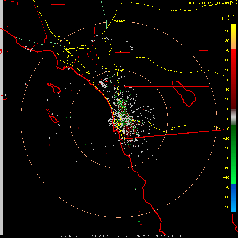This screenshot has width=238, height=238.
Task: Click the 60 value on velocity scale
Action: [x=227, y=60]
